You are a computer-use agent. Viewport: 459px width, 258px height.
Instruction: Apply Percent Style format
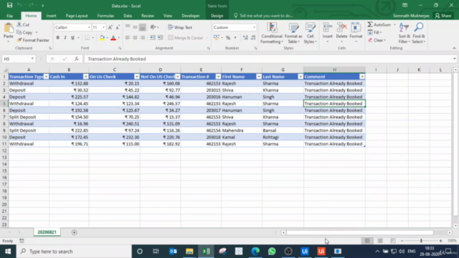pos(228,37)
